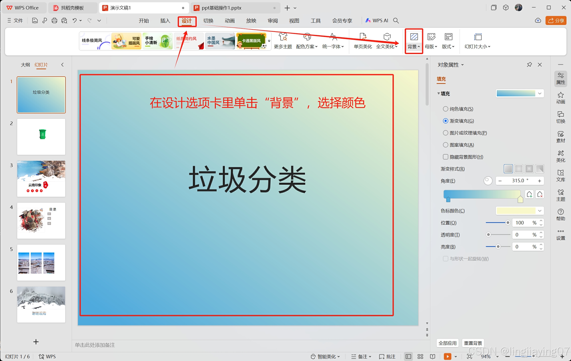Screen dimensions: 571x361
Task: Add a gradient stop with plus icon
Action: (529, 194)
